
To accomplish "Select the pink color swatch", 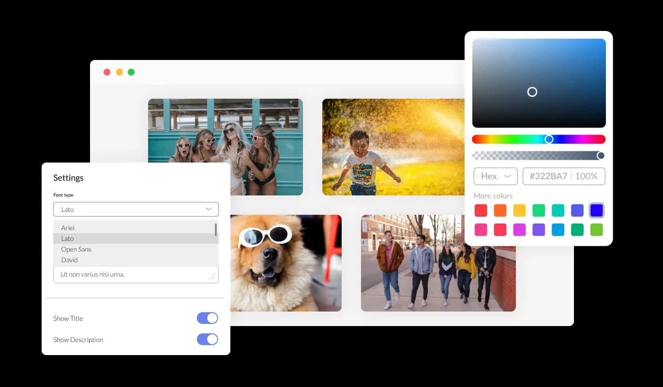I will click(x=481, y=230).
